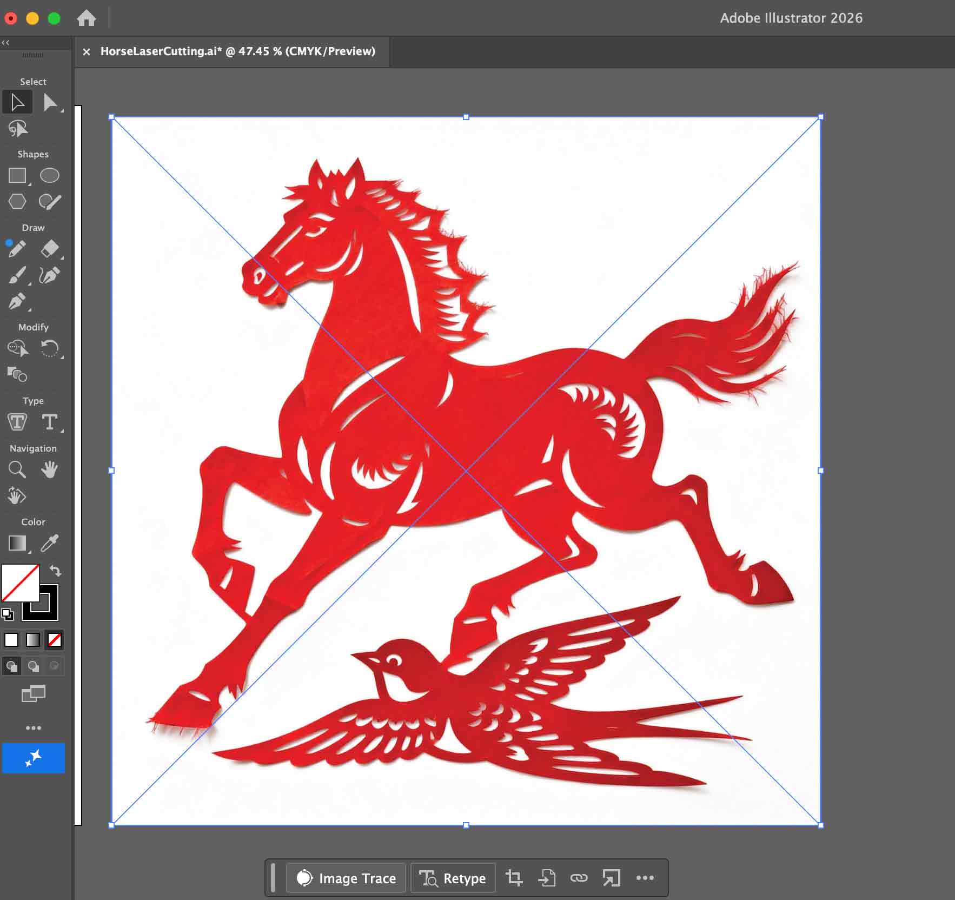The width and height of the screenshot is (955, 900).
Task: Open the Edit Toolbar ellipsis menu
Action: point(34,727)
